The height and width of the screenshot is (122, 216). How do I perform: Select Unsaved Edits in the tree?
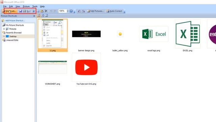pos(12,40)
